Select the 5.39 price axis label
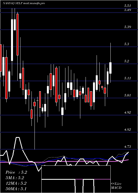This screenshot has width=138, height=193. pyautogui.click(x=128, y=27)
